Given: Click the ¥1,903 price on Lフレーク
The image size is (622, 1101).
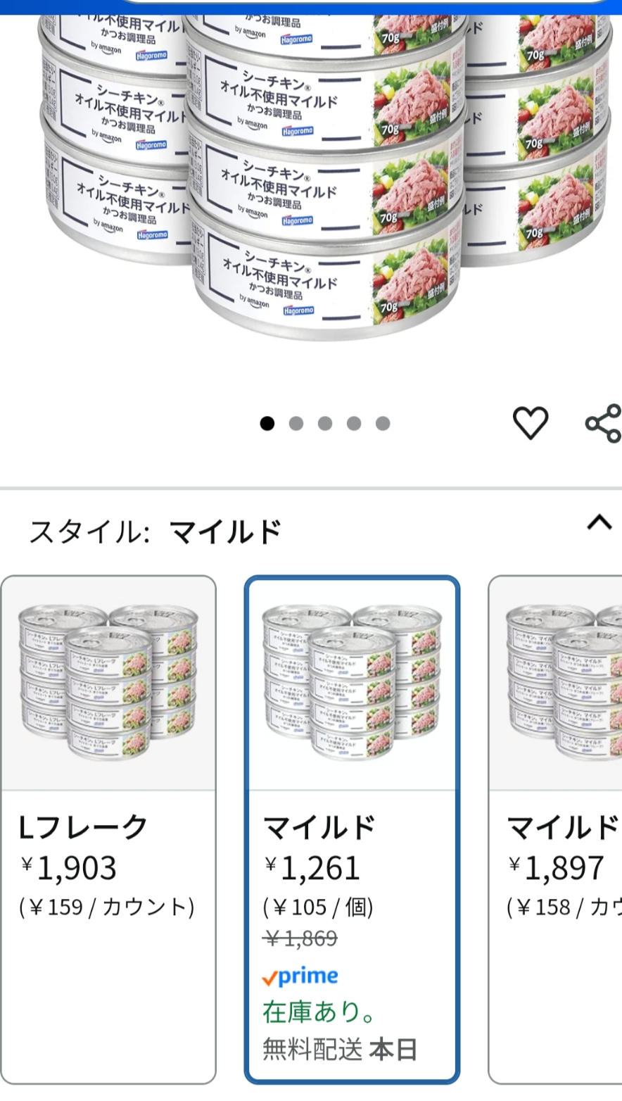Looking at the screenshot, I should point(69,869).
